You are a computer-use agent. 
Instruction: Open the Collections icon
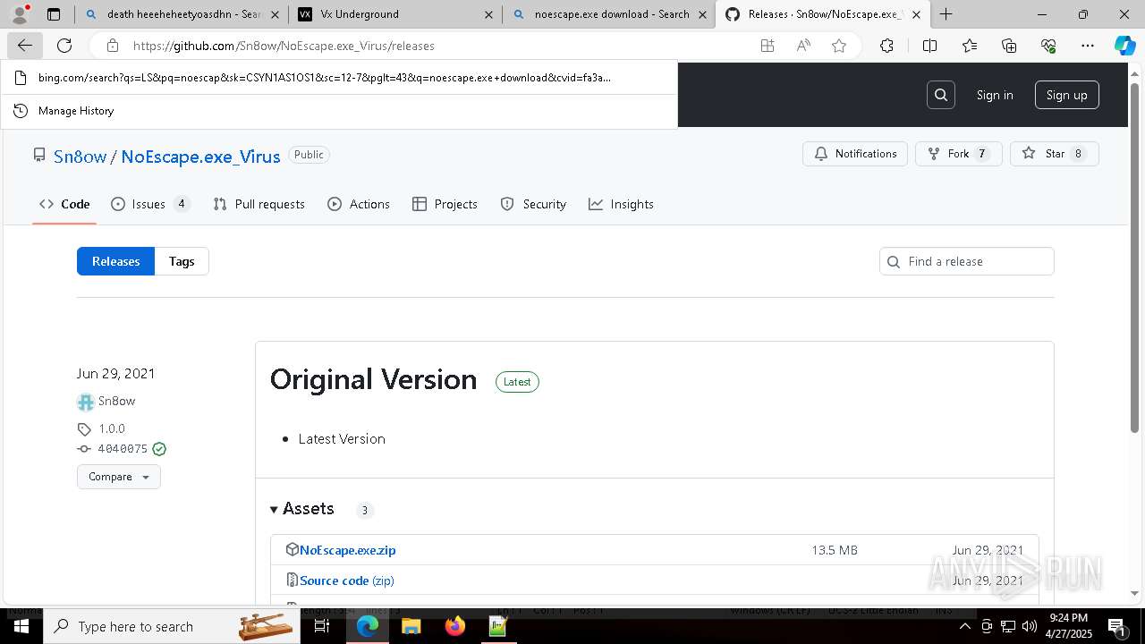[1009, 46]
